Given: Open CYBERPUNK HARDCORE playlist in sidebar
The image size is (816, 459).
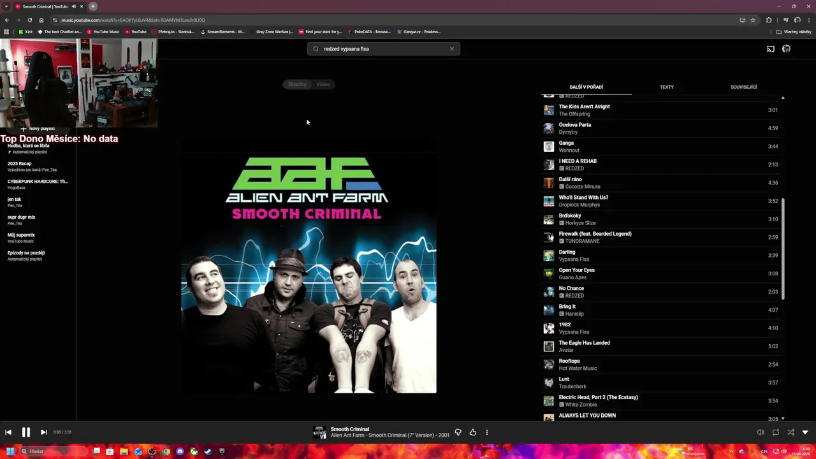Looking at the screenshot, I should [x=38, y=184].
